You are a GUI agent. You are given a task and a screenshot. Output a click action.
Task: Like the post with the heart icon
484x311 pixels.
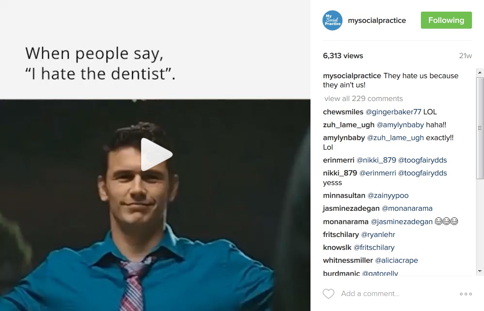328,294
